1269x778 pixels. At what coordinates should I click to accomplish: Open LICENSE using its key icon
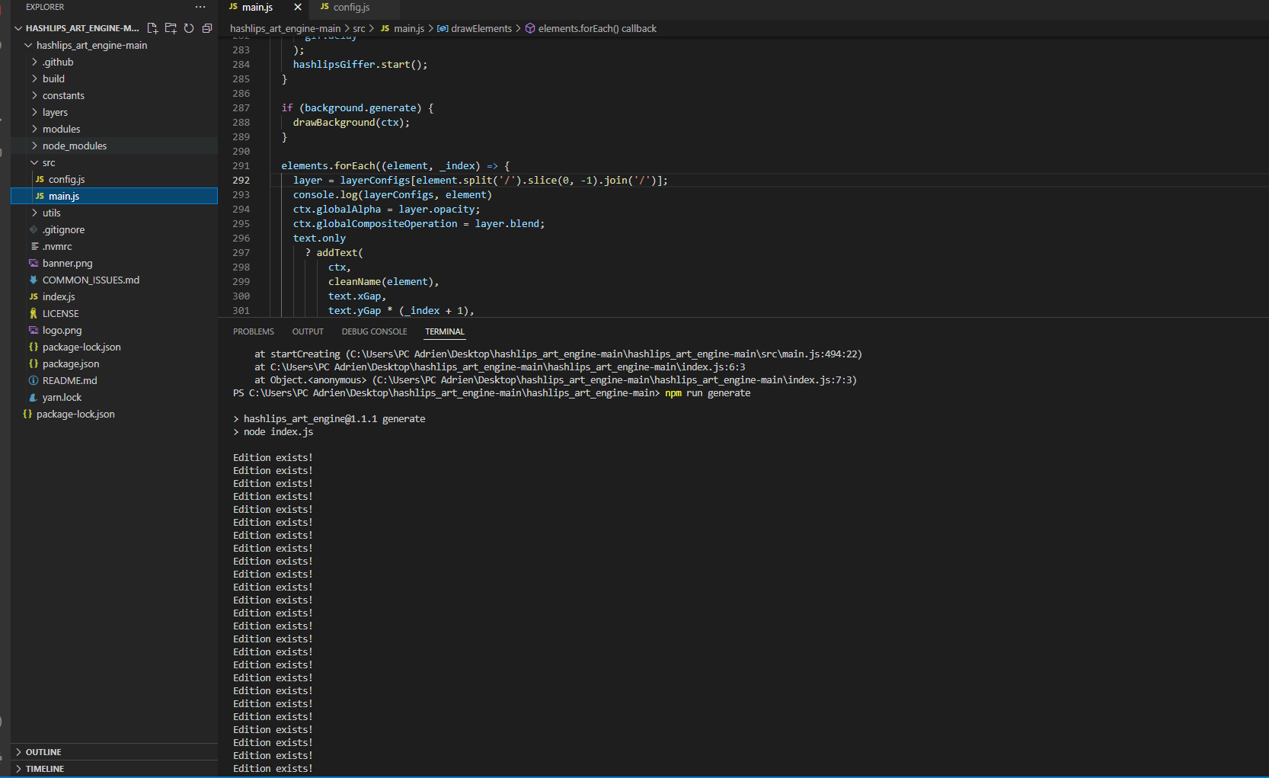pyautogui.click(x=33, y=313)
